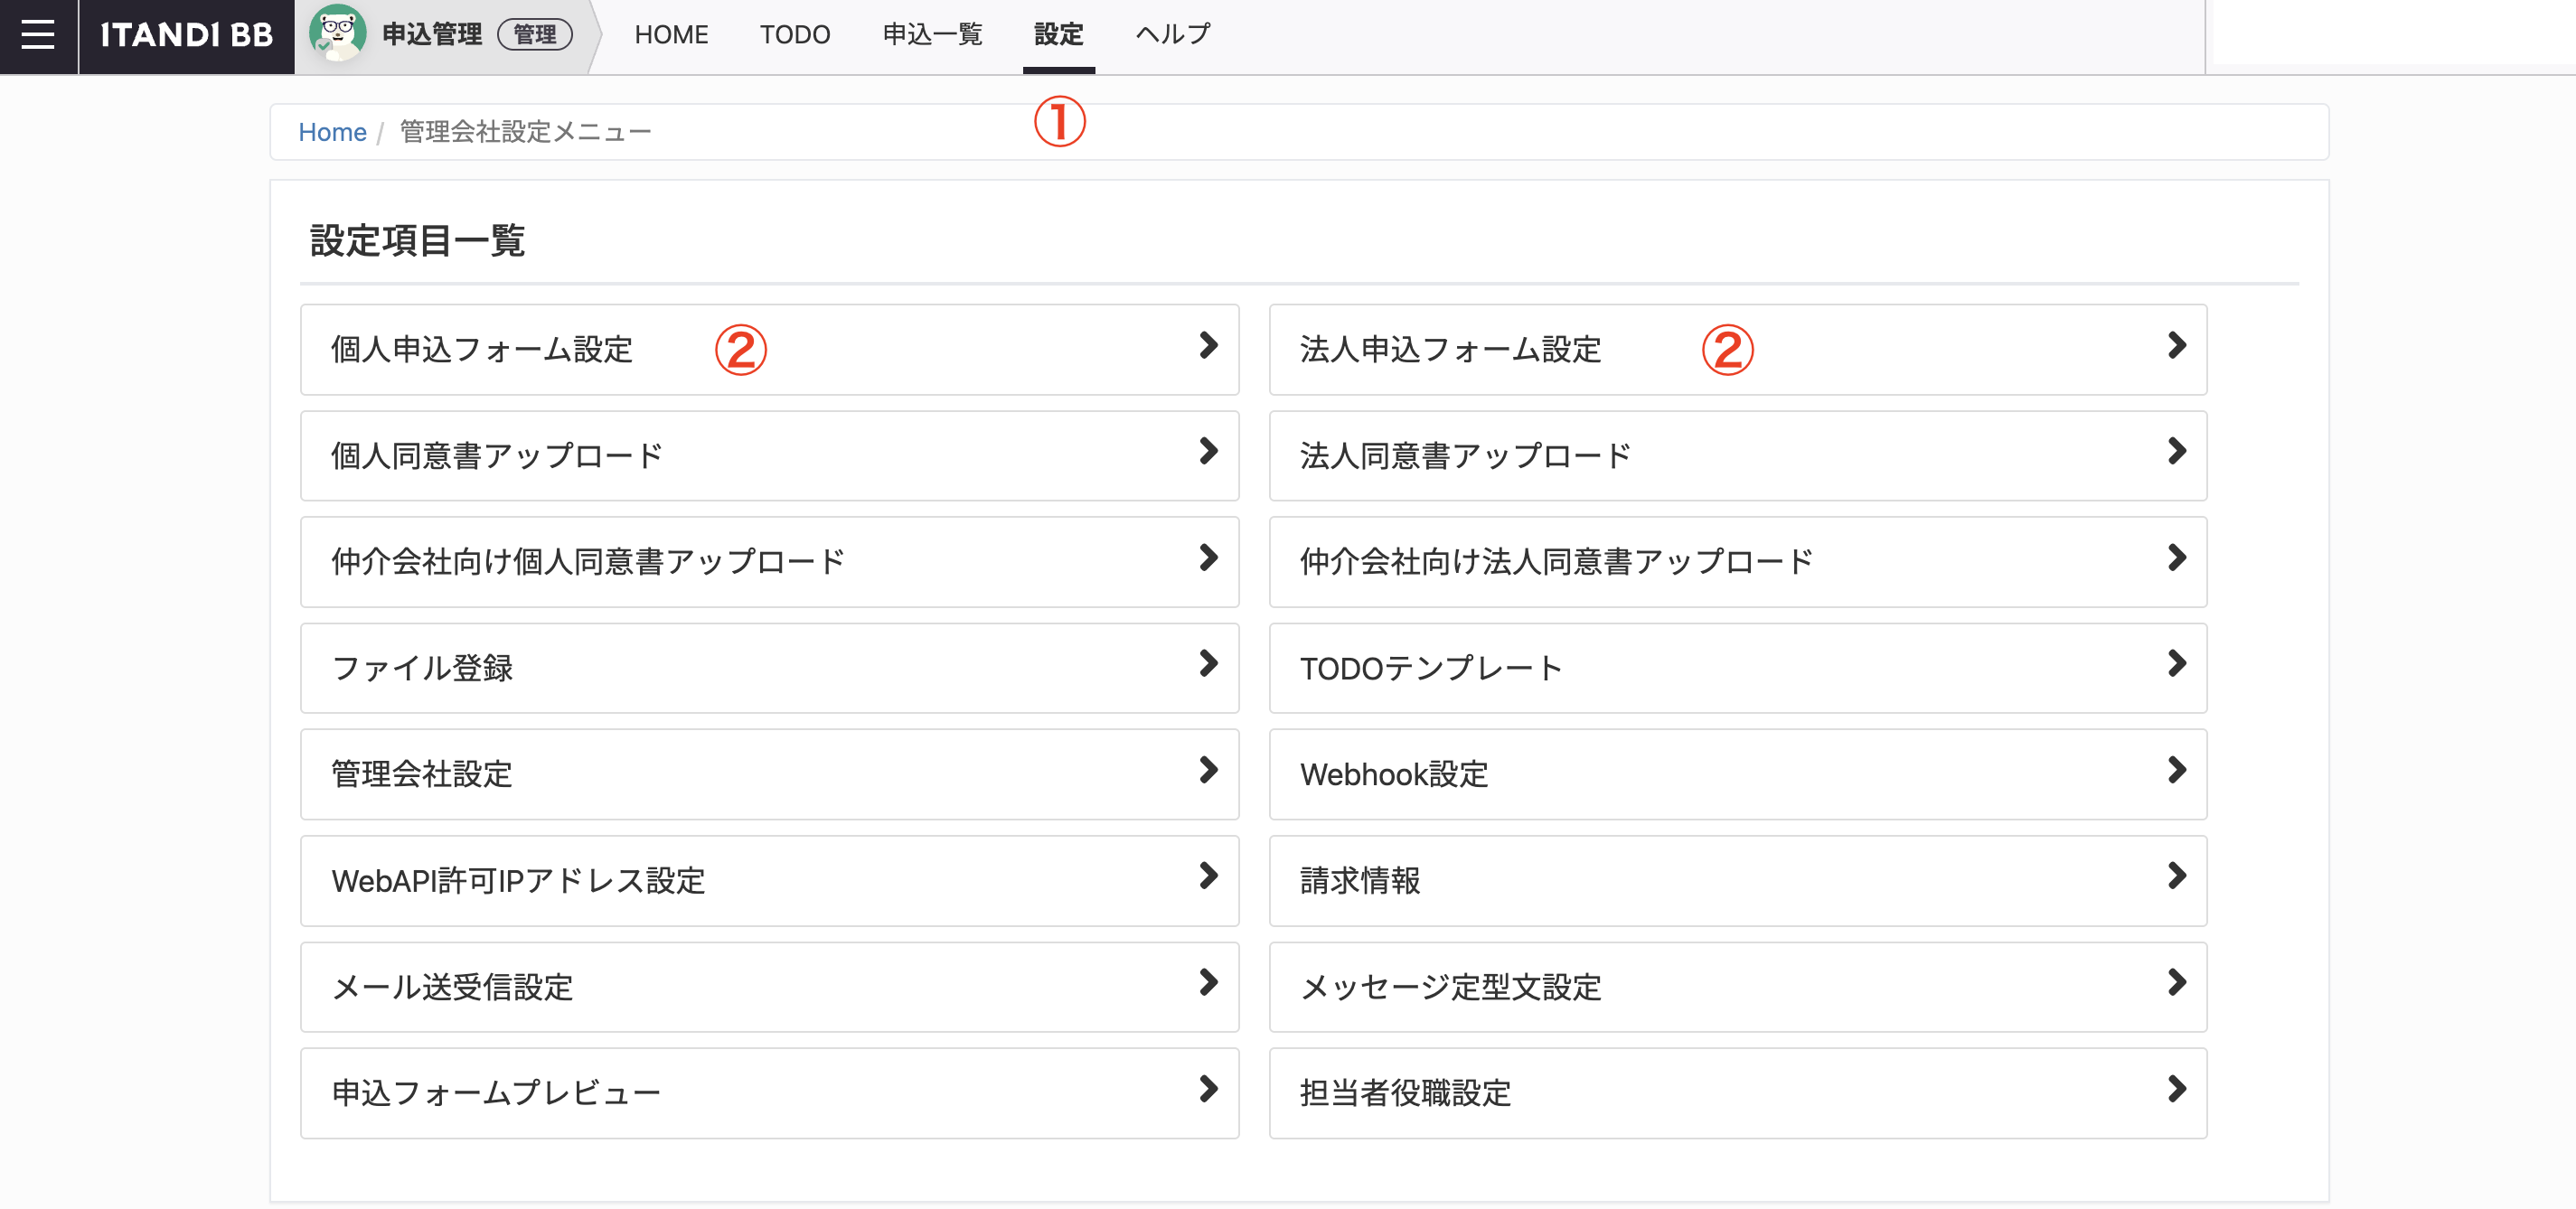Click the mascot avatar icon
The image size is (2576, 1209).
click(x=337, y=34)
